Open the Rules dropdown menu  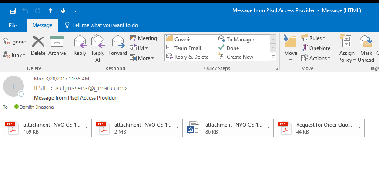[313, 38]
